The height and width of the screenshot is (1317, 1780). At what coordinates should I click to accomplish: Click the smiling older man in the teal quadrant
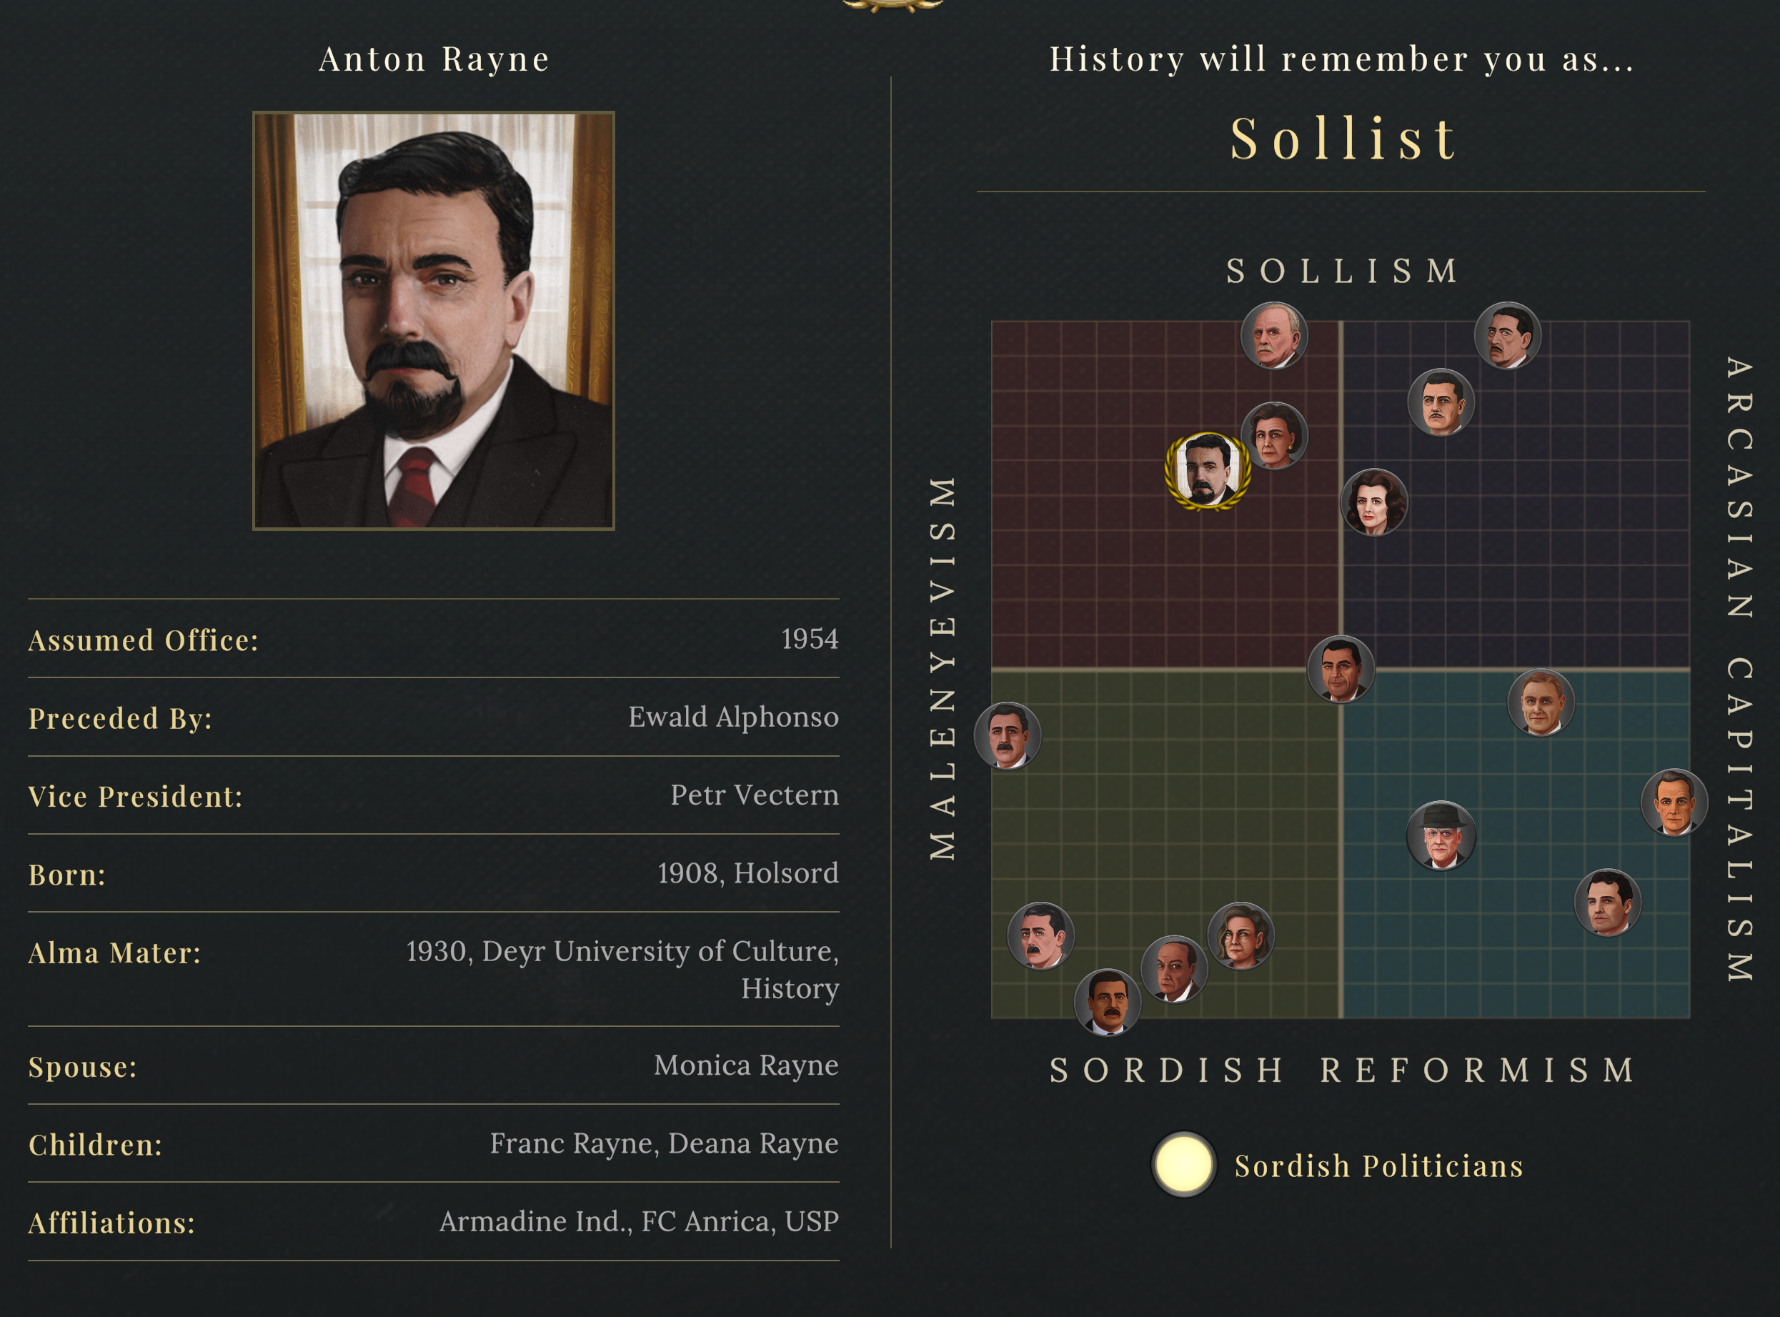coord(1541,703)
